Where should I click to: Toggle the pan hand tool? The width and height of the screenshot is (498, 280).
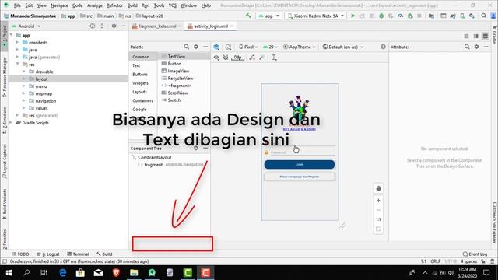click(378, 188)
